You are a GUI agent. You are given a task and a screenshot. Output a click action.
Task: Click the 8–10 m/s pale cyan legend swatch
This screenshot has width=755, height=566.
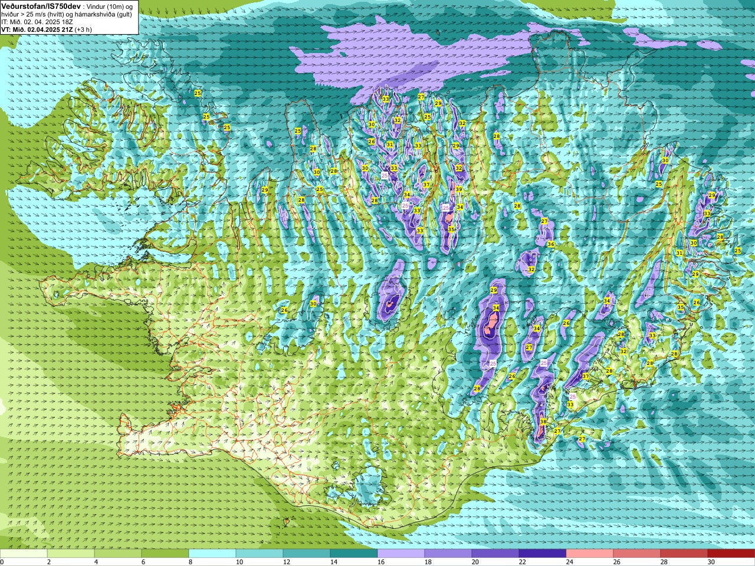[x=212, y=554]
